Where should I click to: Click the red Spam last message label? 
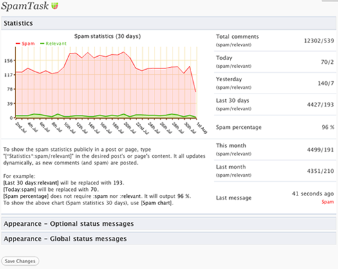(328, 202)
